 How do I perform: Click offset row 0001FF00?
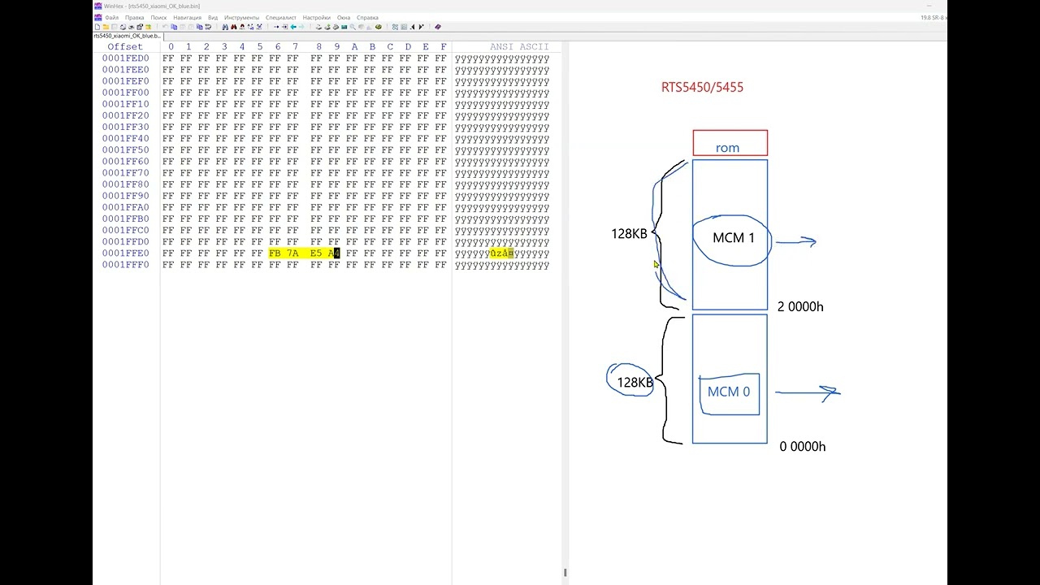pos(126,93)
